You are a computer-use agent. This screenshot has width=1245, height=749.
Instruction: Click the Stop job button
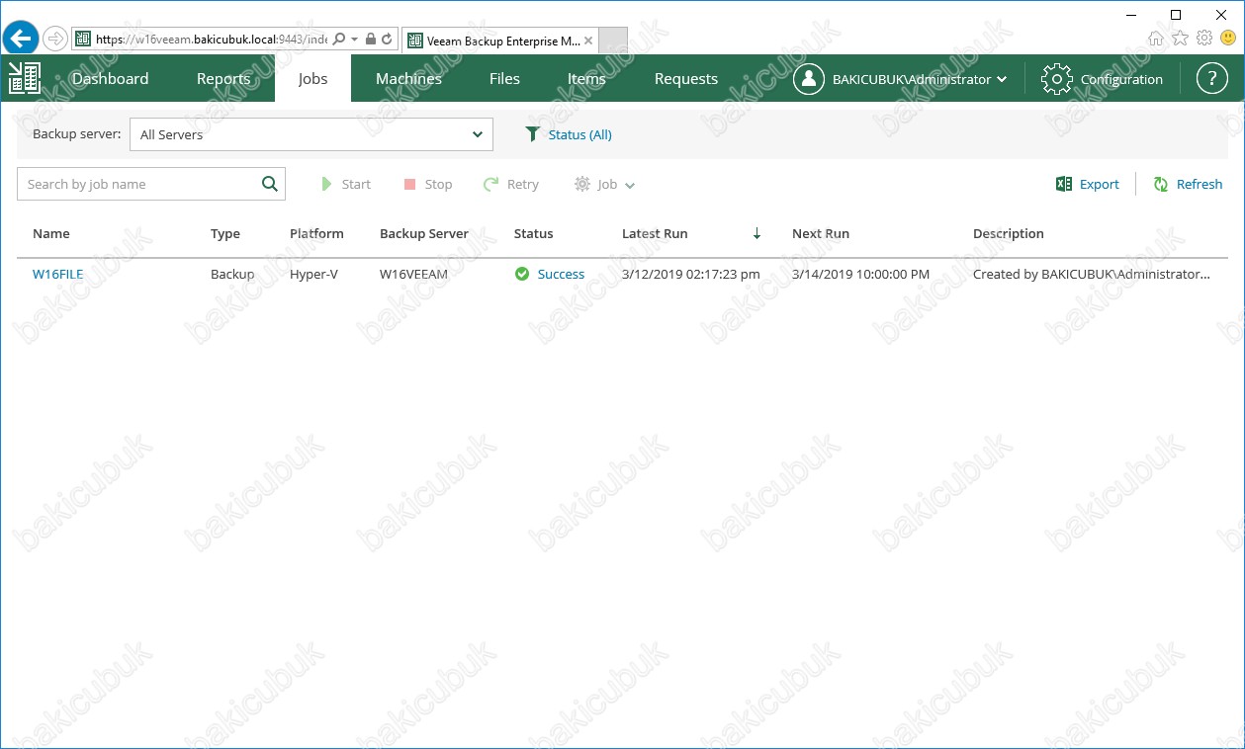point(427,184)
